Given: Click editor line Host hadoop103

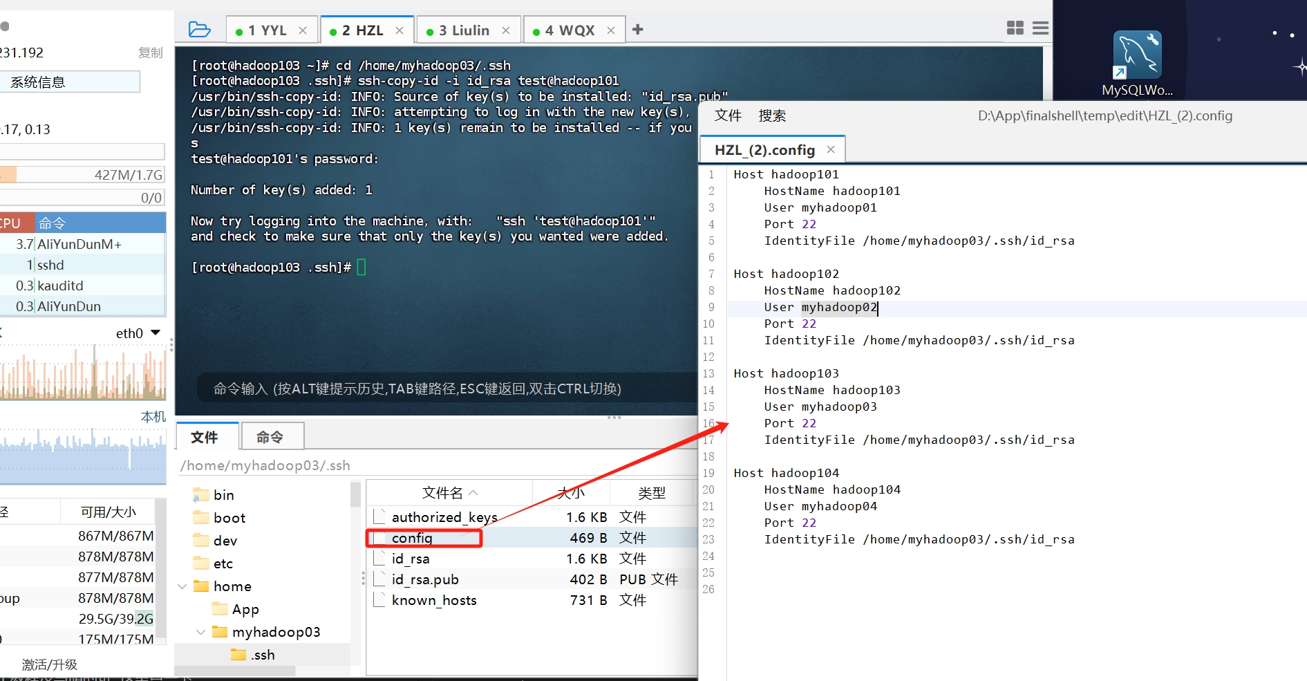Looking at the screenshot, I should pos(786,374).
